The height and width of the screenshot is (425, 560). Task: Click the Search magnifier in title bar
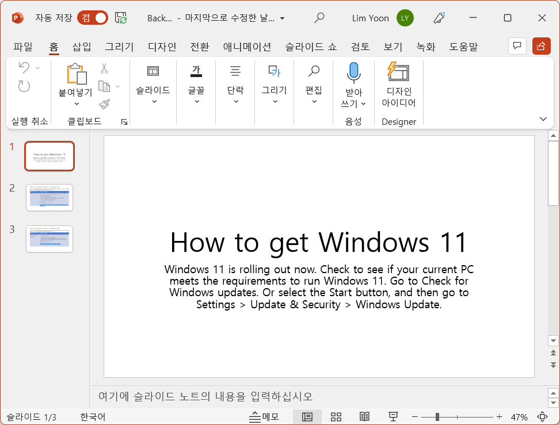tap(319, 18)
